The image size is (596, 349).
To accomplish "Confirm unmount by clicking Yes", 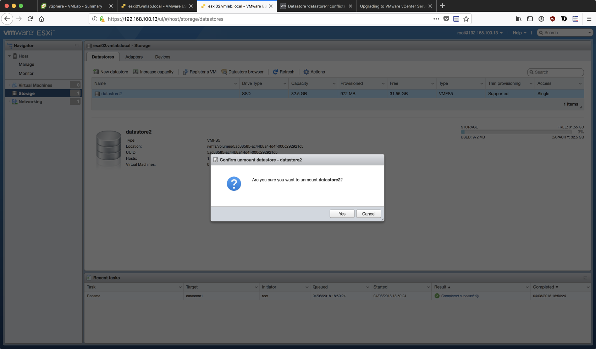I will tap(342, 214).
